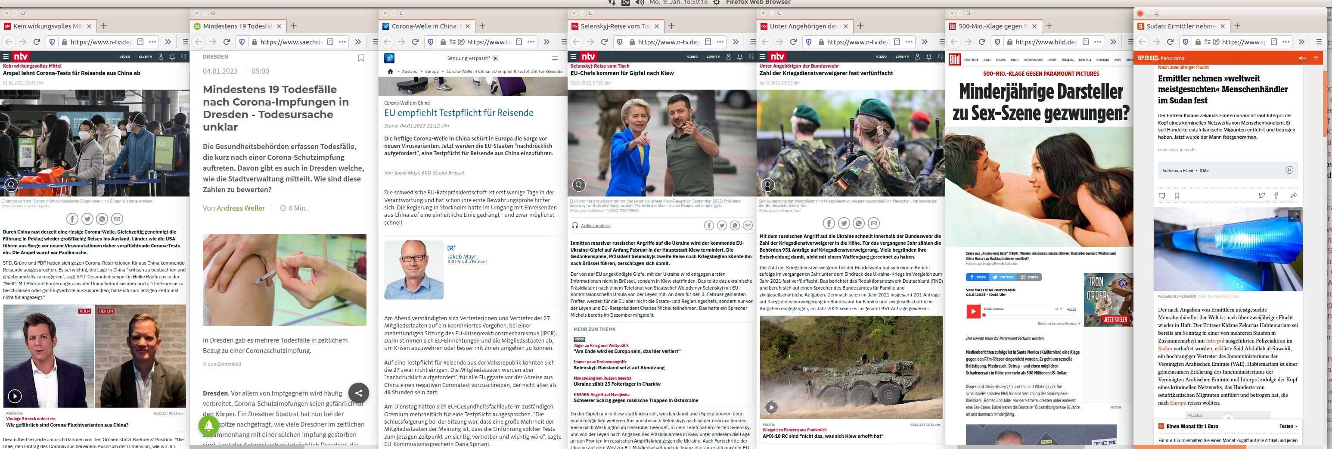Screen dimensions: 1332x449
Task: Share ntv Corona-Tests article by email
Action: pos(118,219)
